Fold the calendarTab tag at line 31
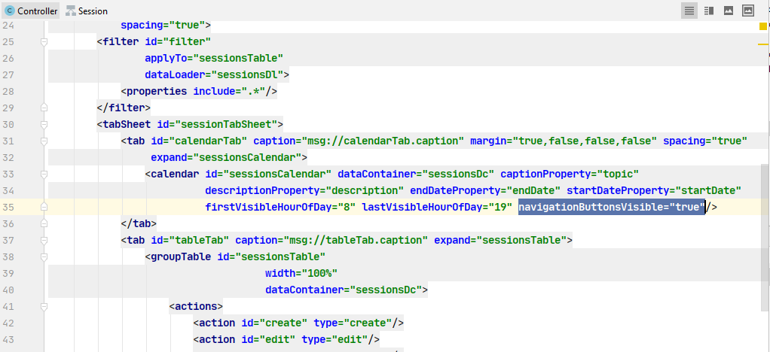 coord(44,141)
